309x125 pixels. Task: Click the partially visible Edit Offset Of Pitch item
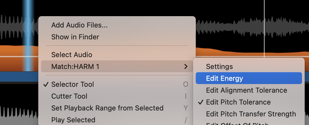point(237,124)
